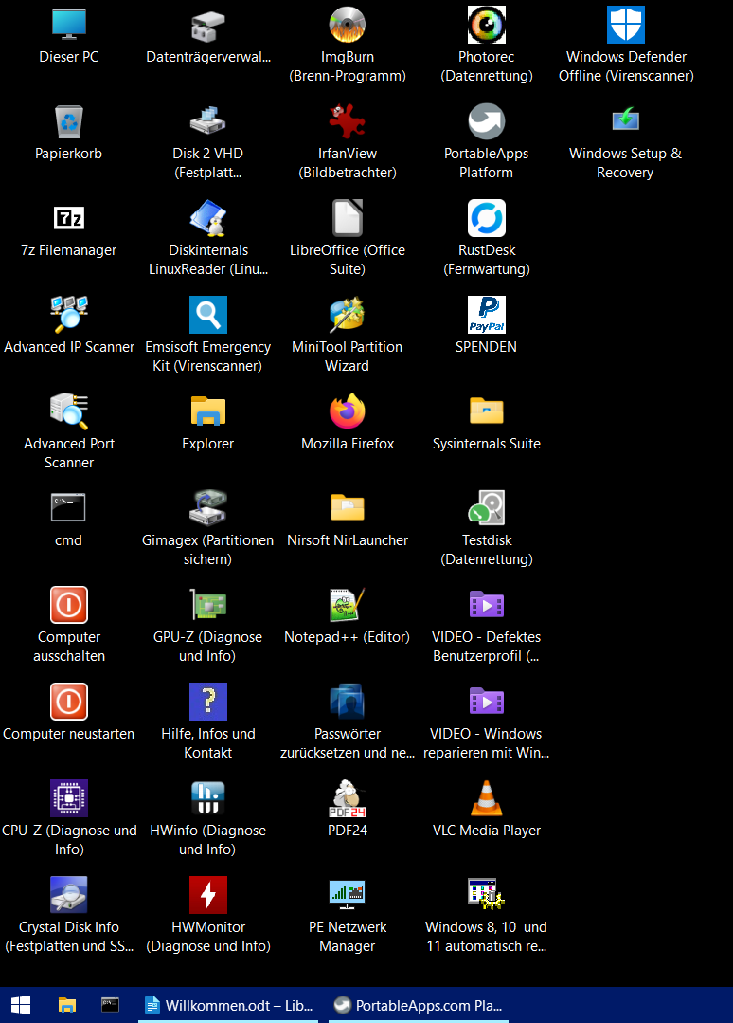Launch Testdisk Datenrettung icon
This screenshot has height=1023, width=733.
(487, 507)
